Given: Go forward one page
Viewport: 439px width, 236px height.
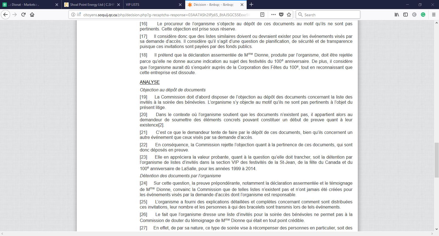Looking at the screenshot, I should pyautogui.click(x=15, y=15).
